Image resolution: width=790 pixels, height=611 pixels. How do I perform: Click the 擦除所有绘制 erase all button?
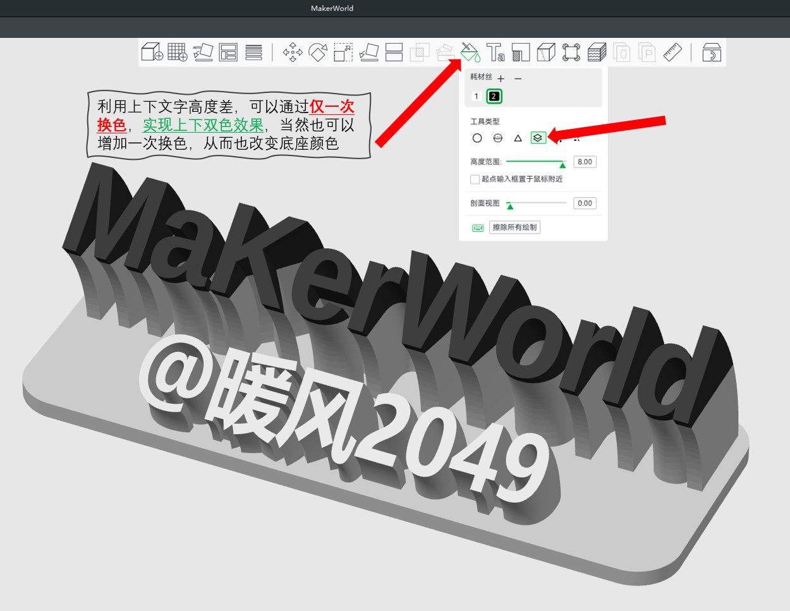pos(514,227)
